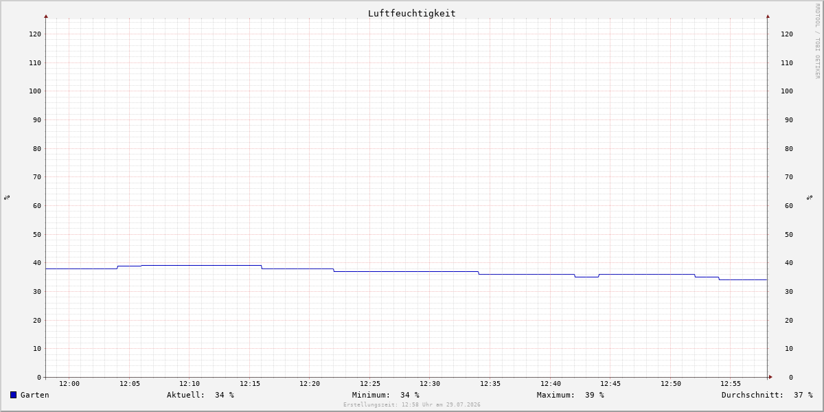Click the left percent axis unit label

click(x=7, y=197)
